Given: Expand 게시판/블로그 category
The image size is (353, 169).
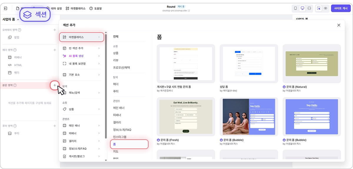Looking at the screenshot, I should point(81,156).
